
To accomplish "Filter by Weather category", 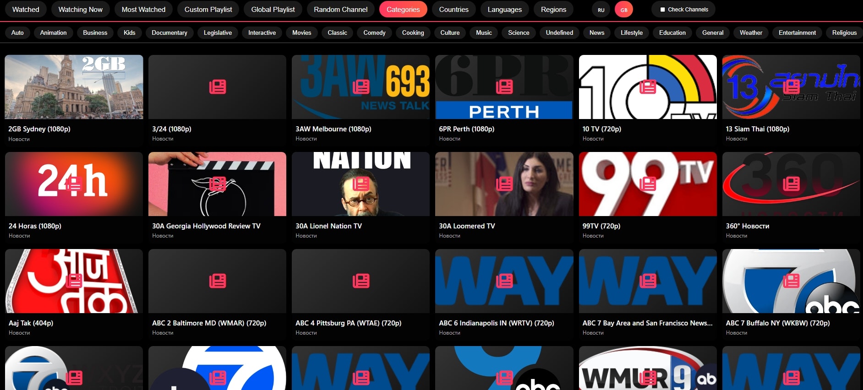I will (x=751, y=32).
